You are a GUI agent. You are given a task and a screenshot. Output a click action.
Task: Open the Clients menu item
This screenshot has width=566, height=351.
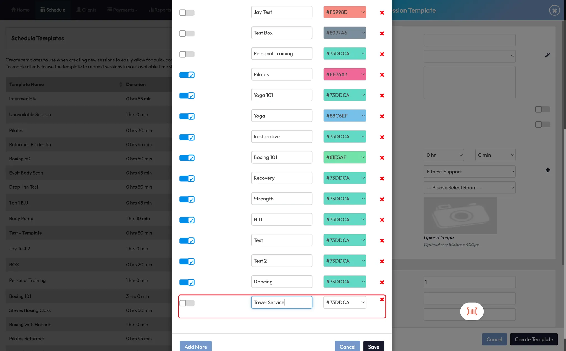86,10
